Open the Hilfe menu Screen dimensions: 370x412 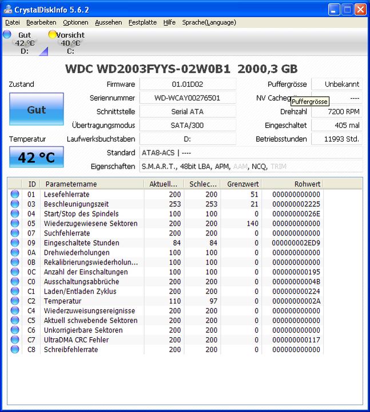pos(169,23)
